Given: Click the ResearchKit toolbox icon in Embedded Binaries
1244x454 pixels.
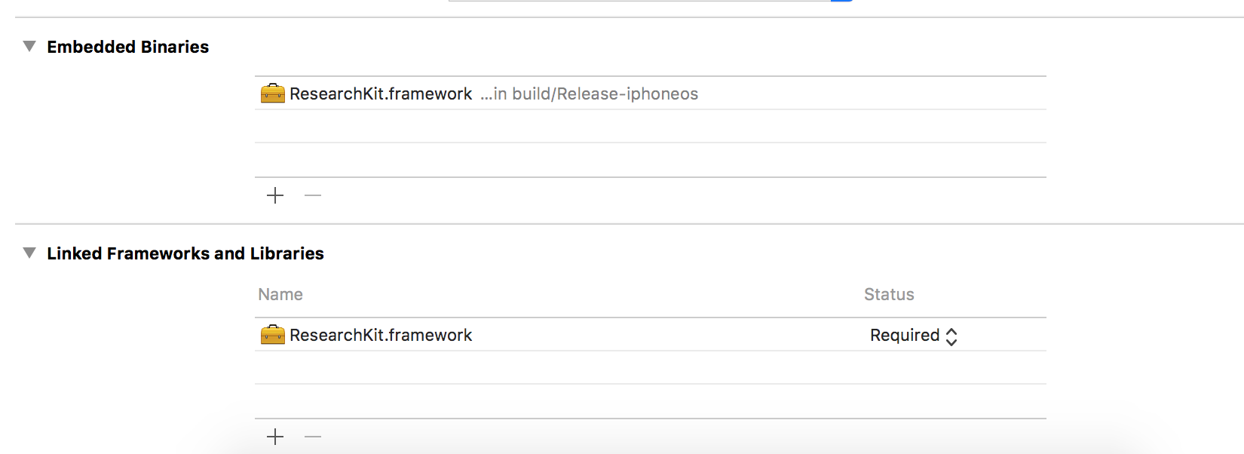Looking at the screenshot, I should [x=272, y=94].
